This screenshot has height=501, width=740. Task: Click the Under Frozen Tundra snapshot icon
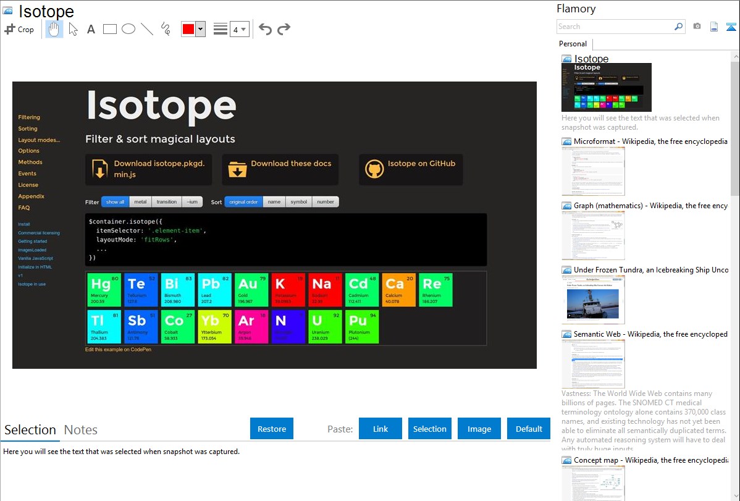click(x=566, y=270)
